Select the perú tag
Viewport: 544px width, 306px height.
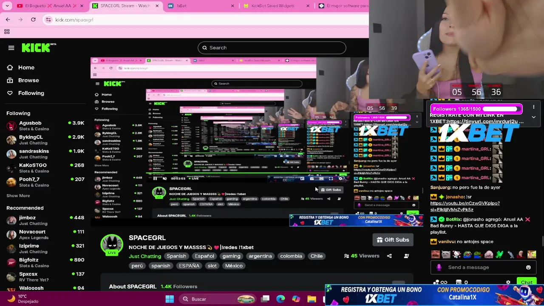coord(137,266)
